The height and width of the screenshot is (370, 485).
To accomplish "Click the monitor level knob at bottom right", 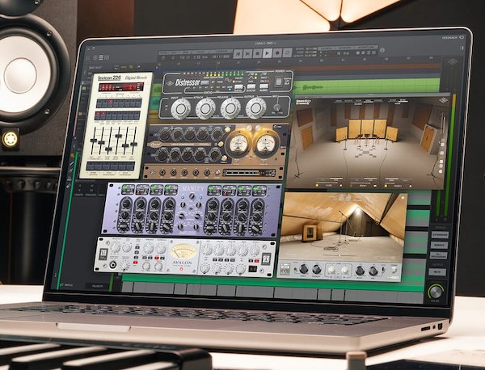I will point(435,292).
